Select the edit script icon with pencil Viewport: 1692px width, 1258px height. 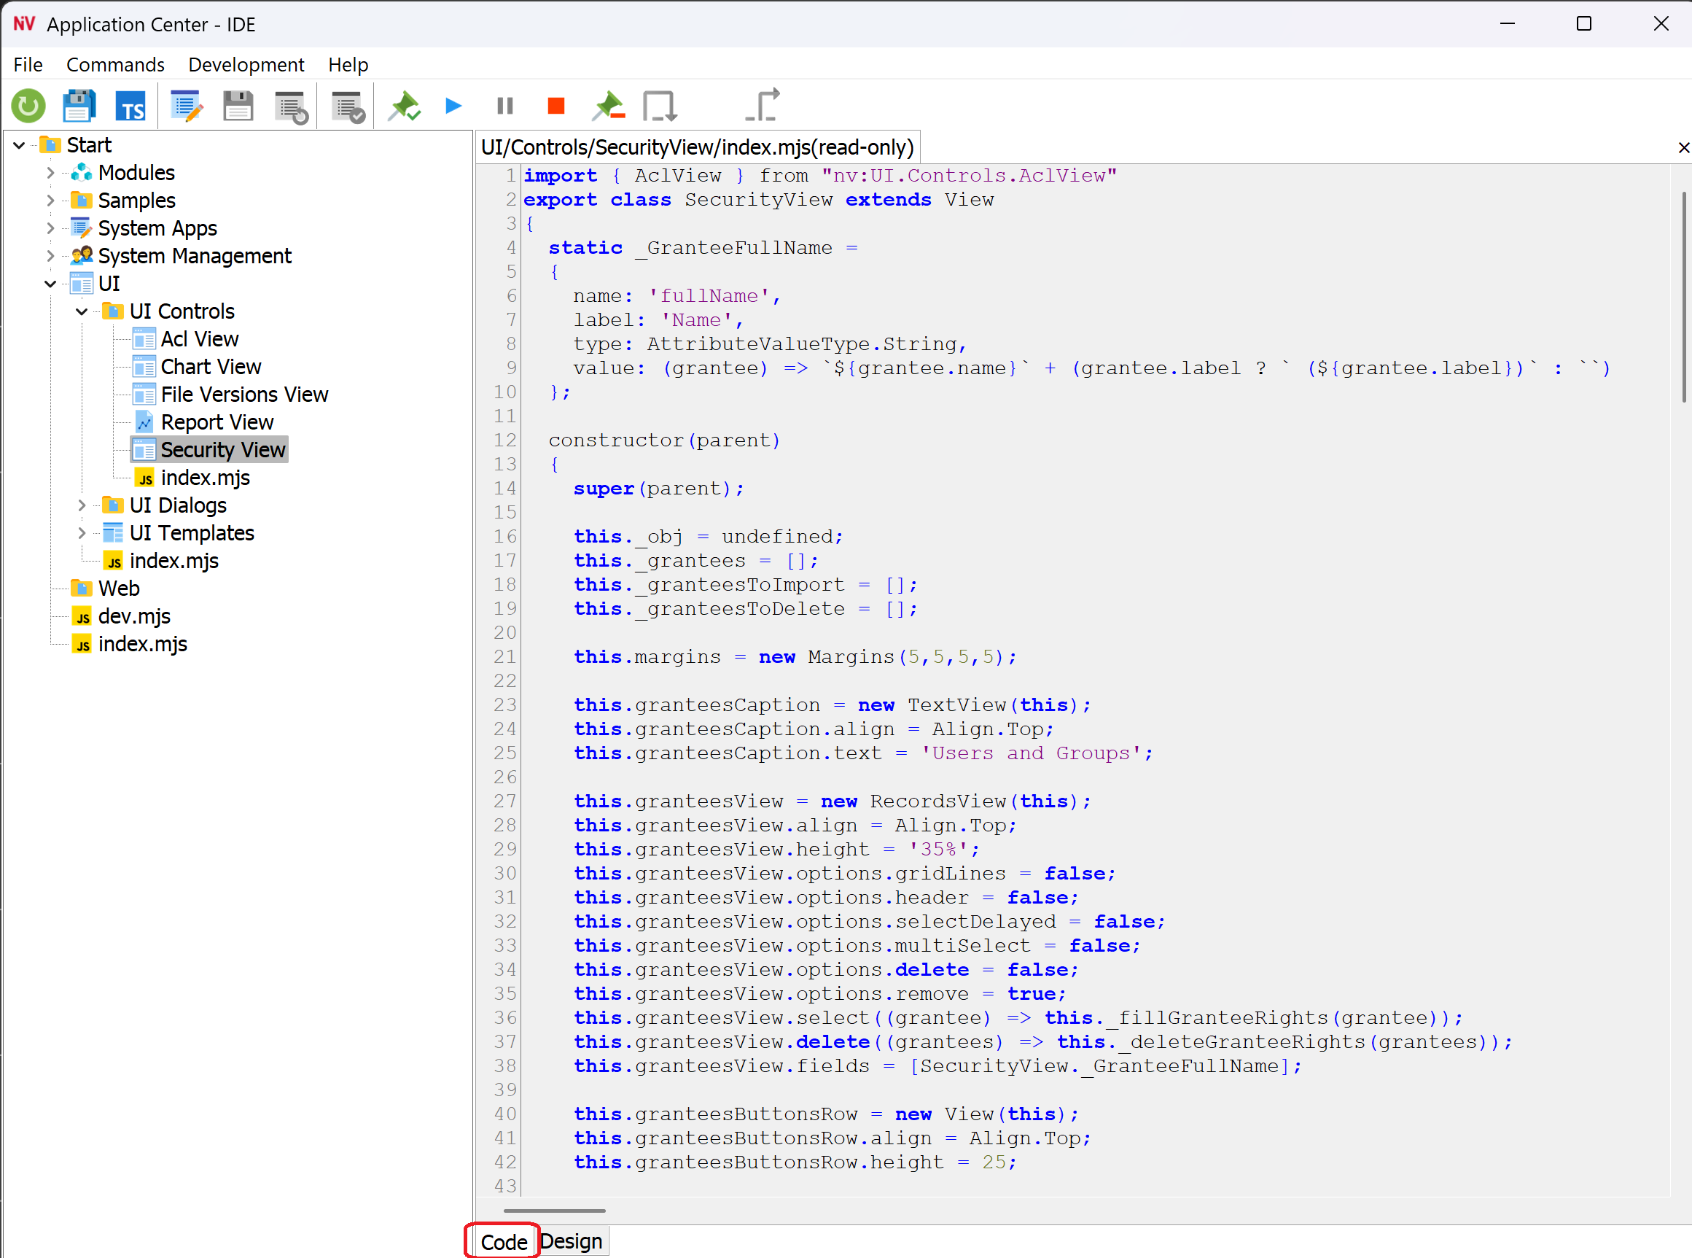pos(185,106)
